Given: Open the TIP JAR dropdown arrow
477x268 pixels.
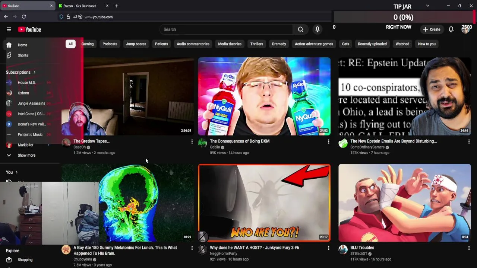Looking at the screenshot, I should click(x=428, y=6).
